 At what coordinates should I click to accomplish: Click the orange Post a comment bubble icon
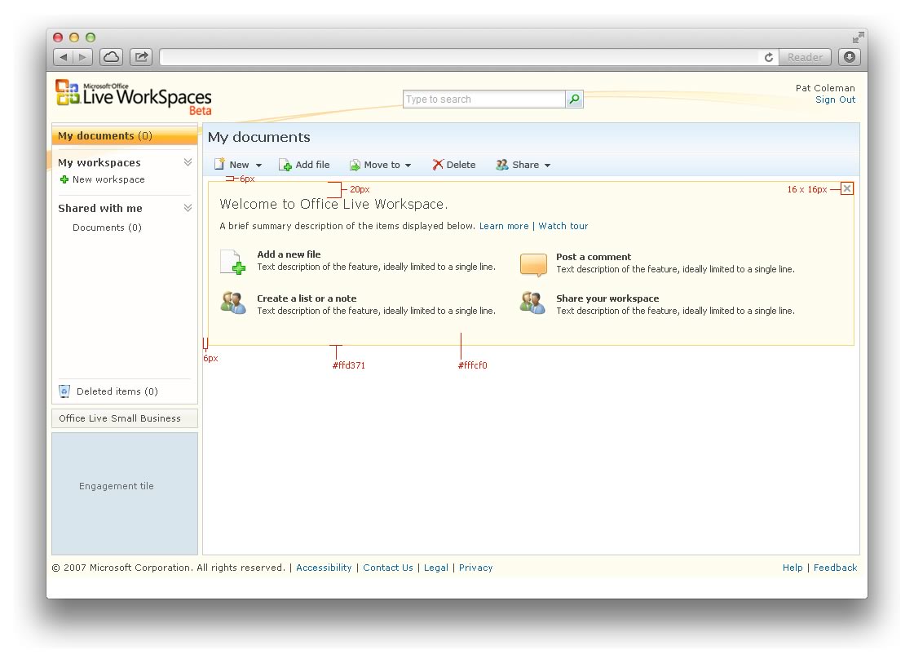pos(533,265)
